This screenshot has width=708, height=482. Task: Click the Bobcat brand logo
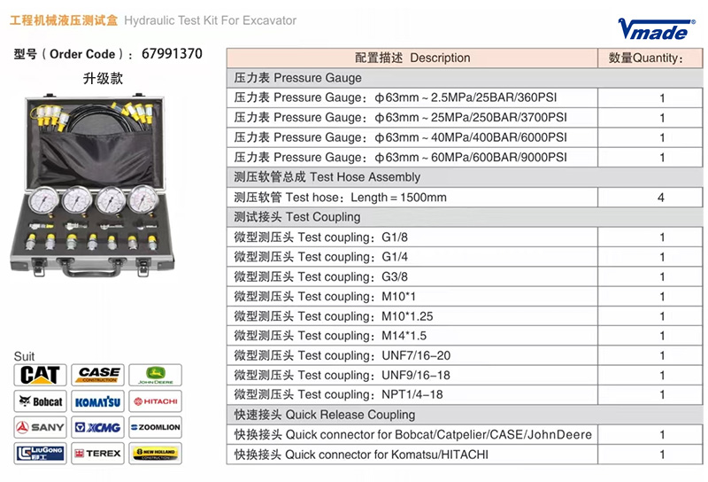40,401
